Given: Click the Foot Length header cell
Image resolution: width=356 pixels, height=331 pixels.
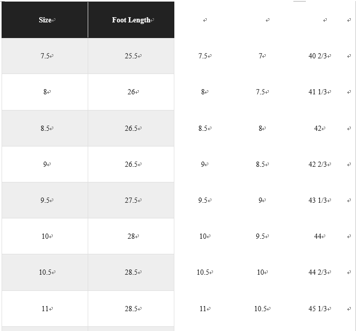Looking at the screenshot, I should pos(131,20).
